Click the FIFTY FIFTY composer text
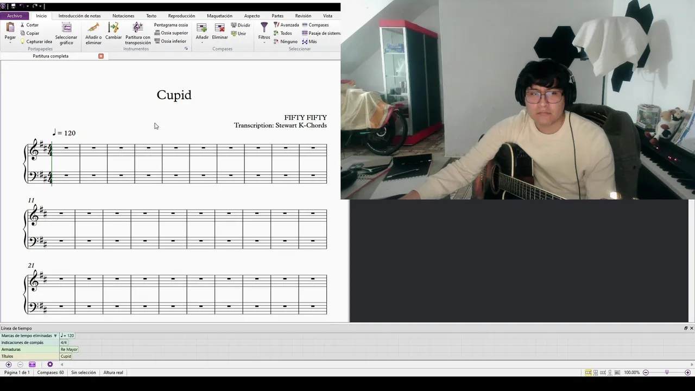Image resolution: width=695 pixels, height=391 pixels. click(x=305, y=117)
